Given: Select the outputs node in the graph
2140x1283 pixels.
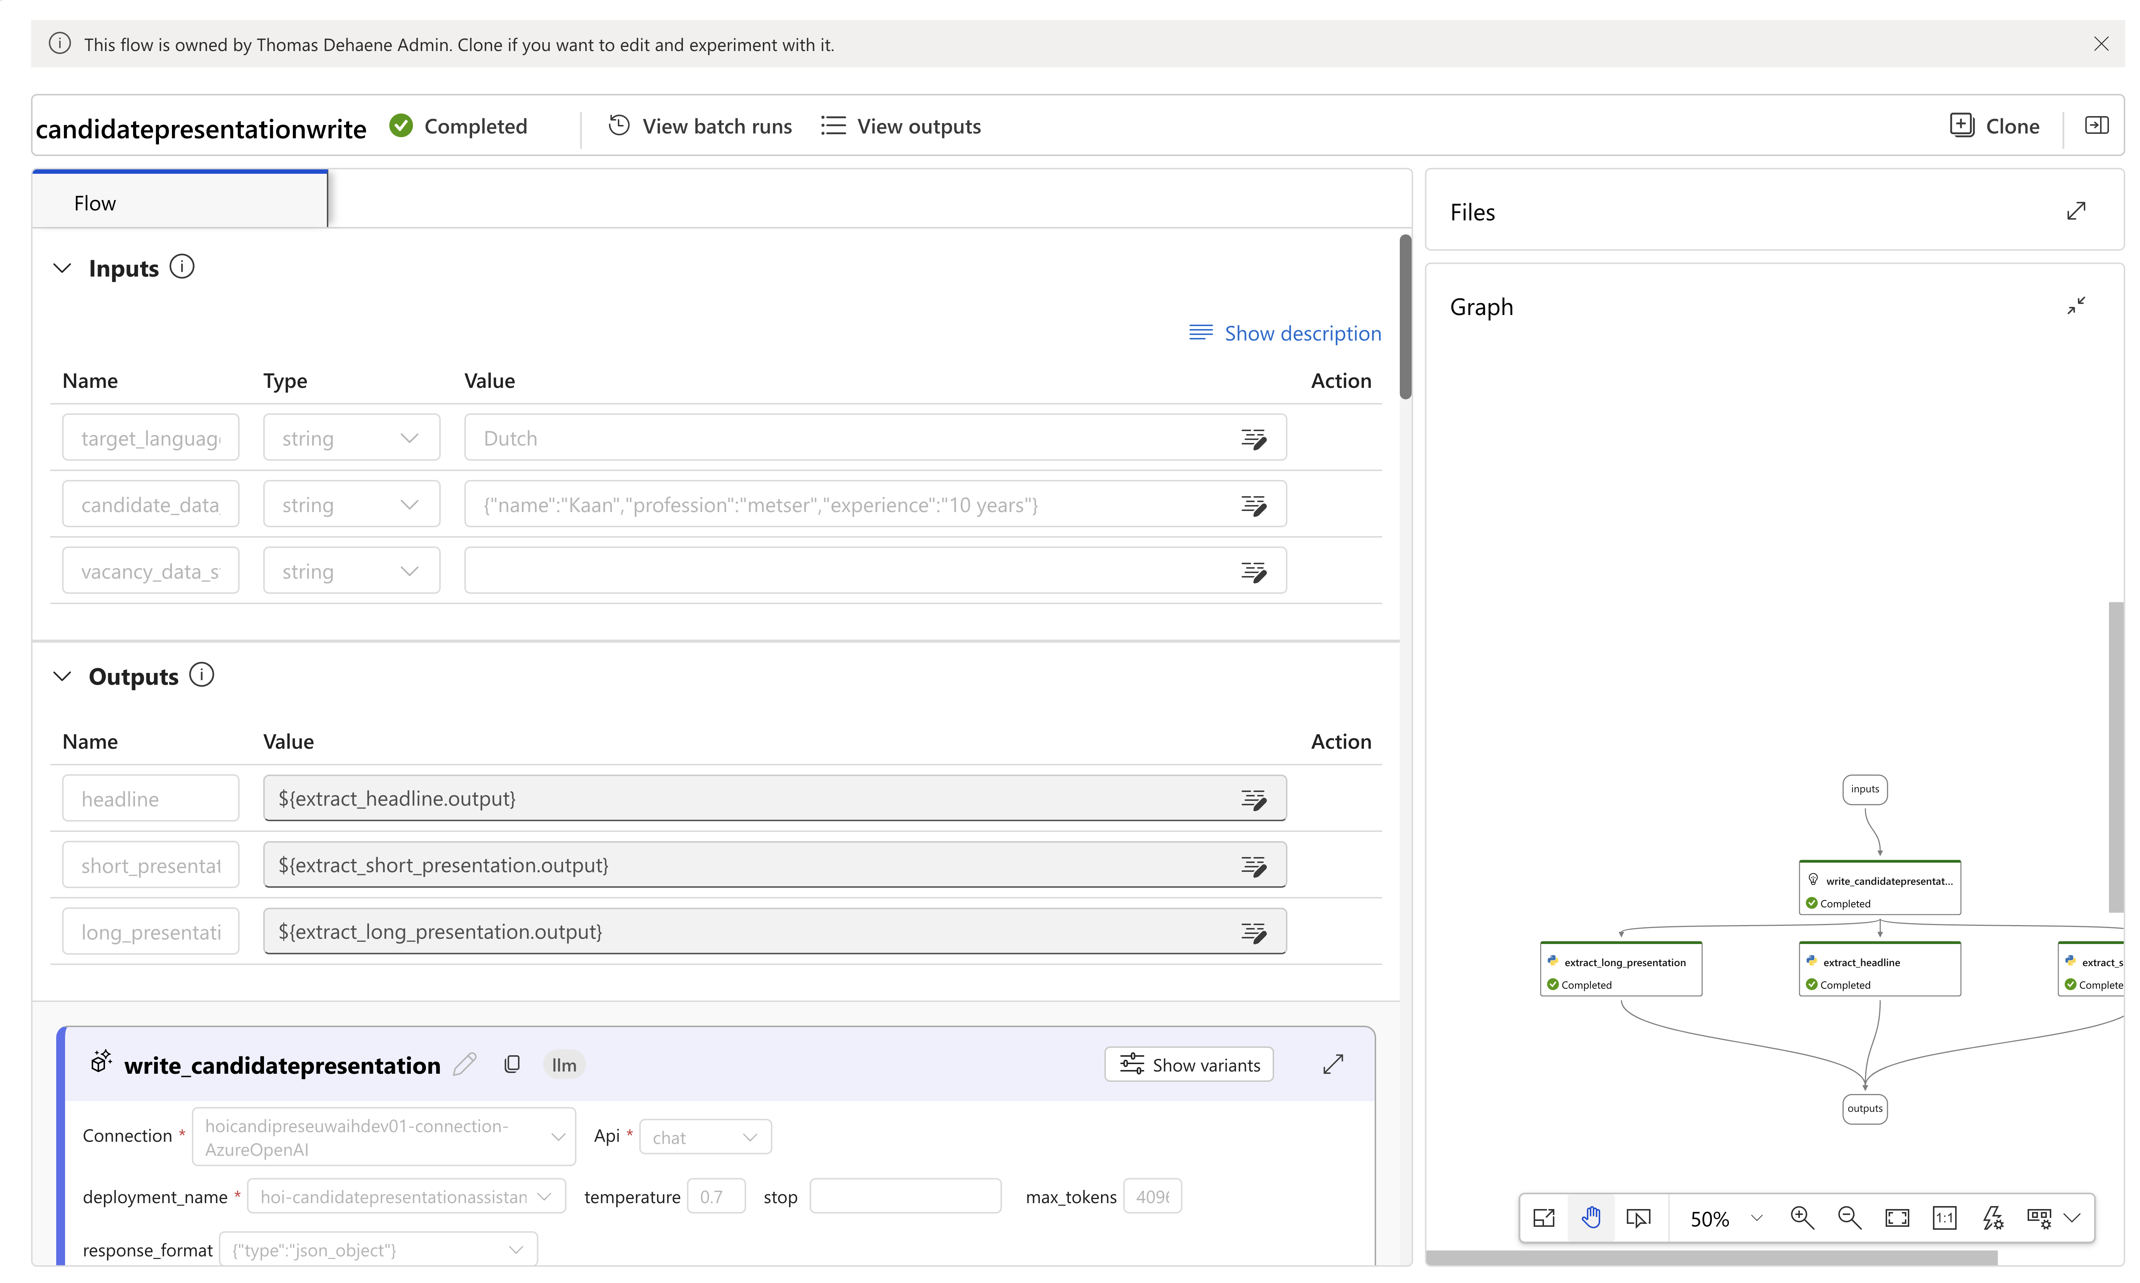Looking at the screenshot, I should (1865, 1109).
